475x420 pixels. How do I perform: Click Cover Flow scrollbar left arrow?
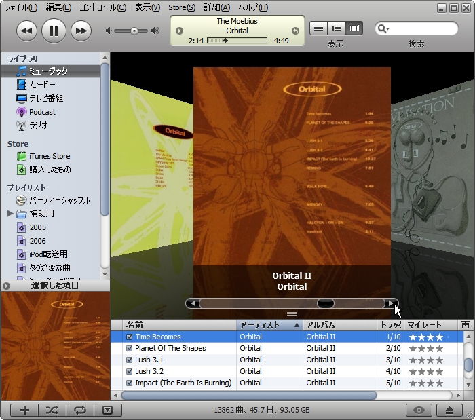coord(193,303)
